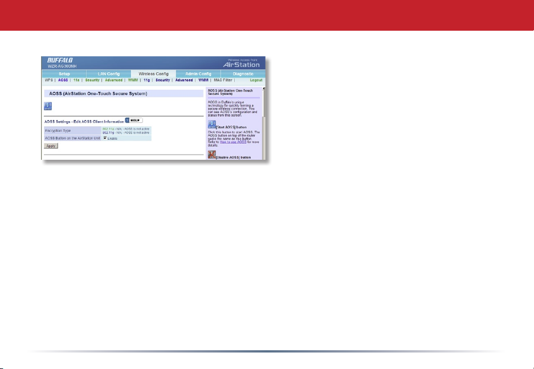
Task: Click the help sidebar scroll-up arrow
Action: click(264, 89)
